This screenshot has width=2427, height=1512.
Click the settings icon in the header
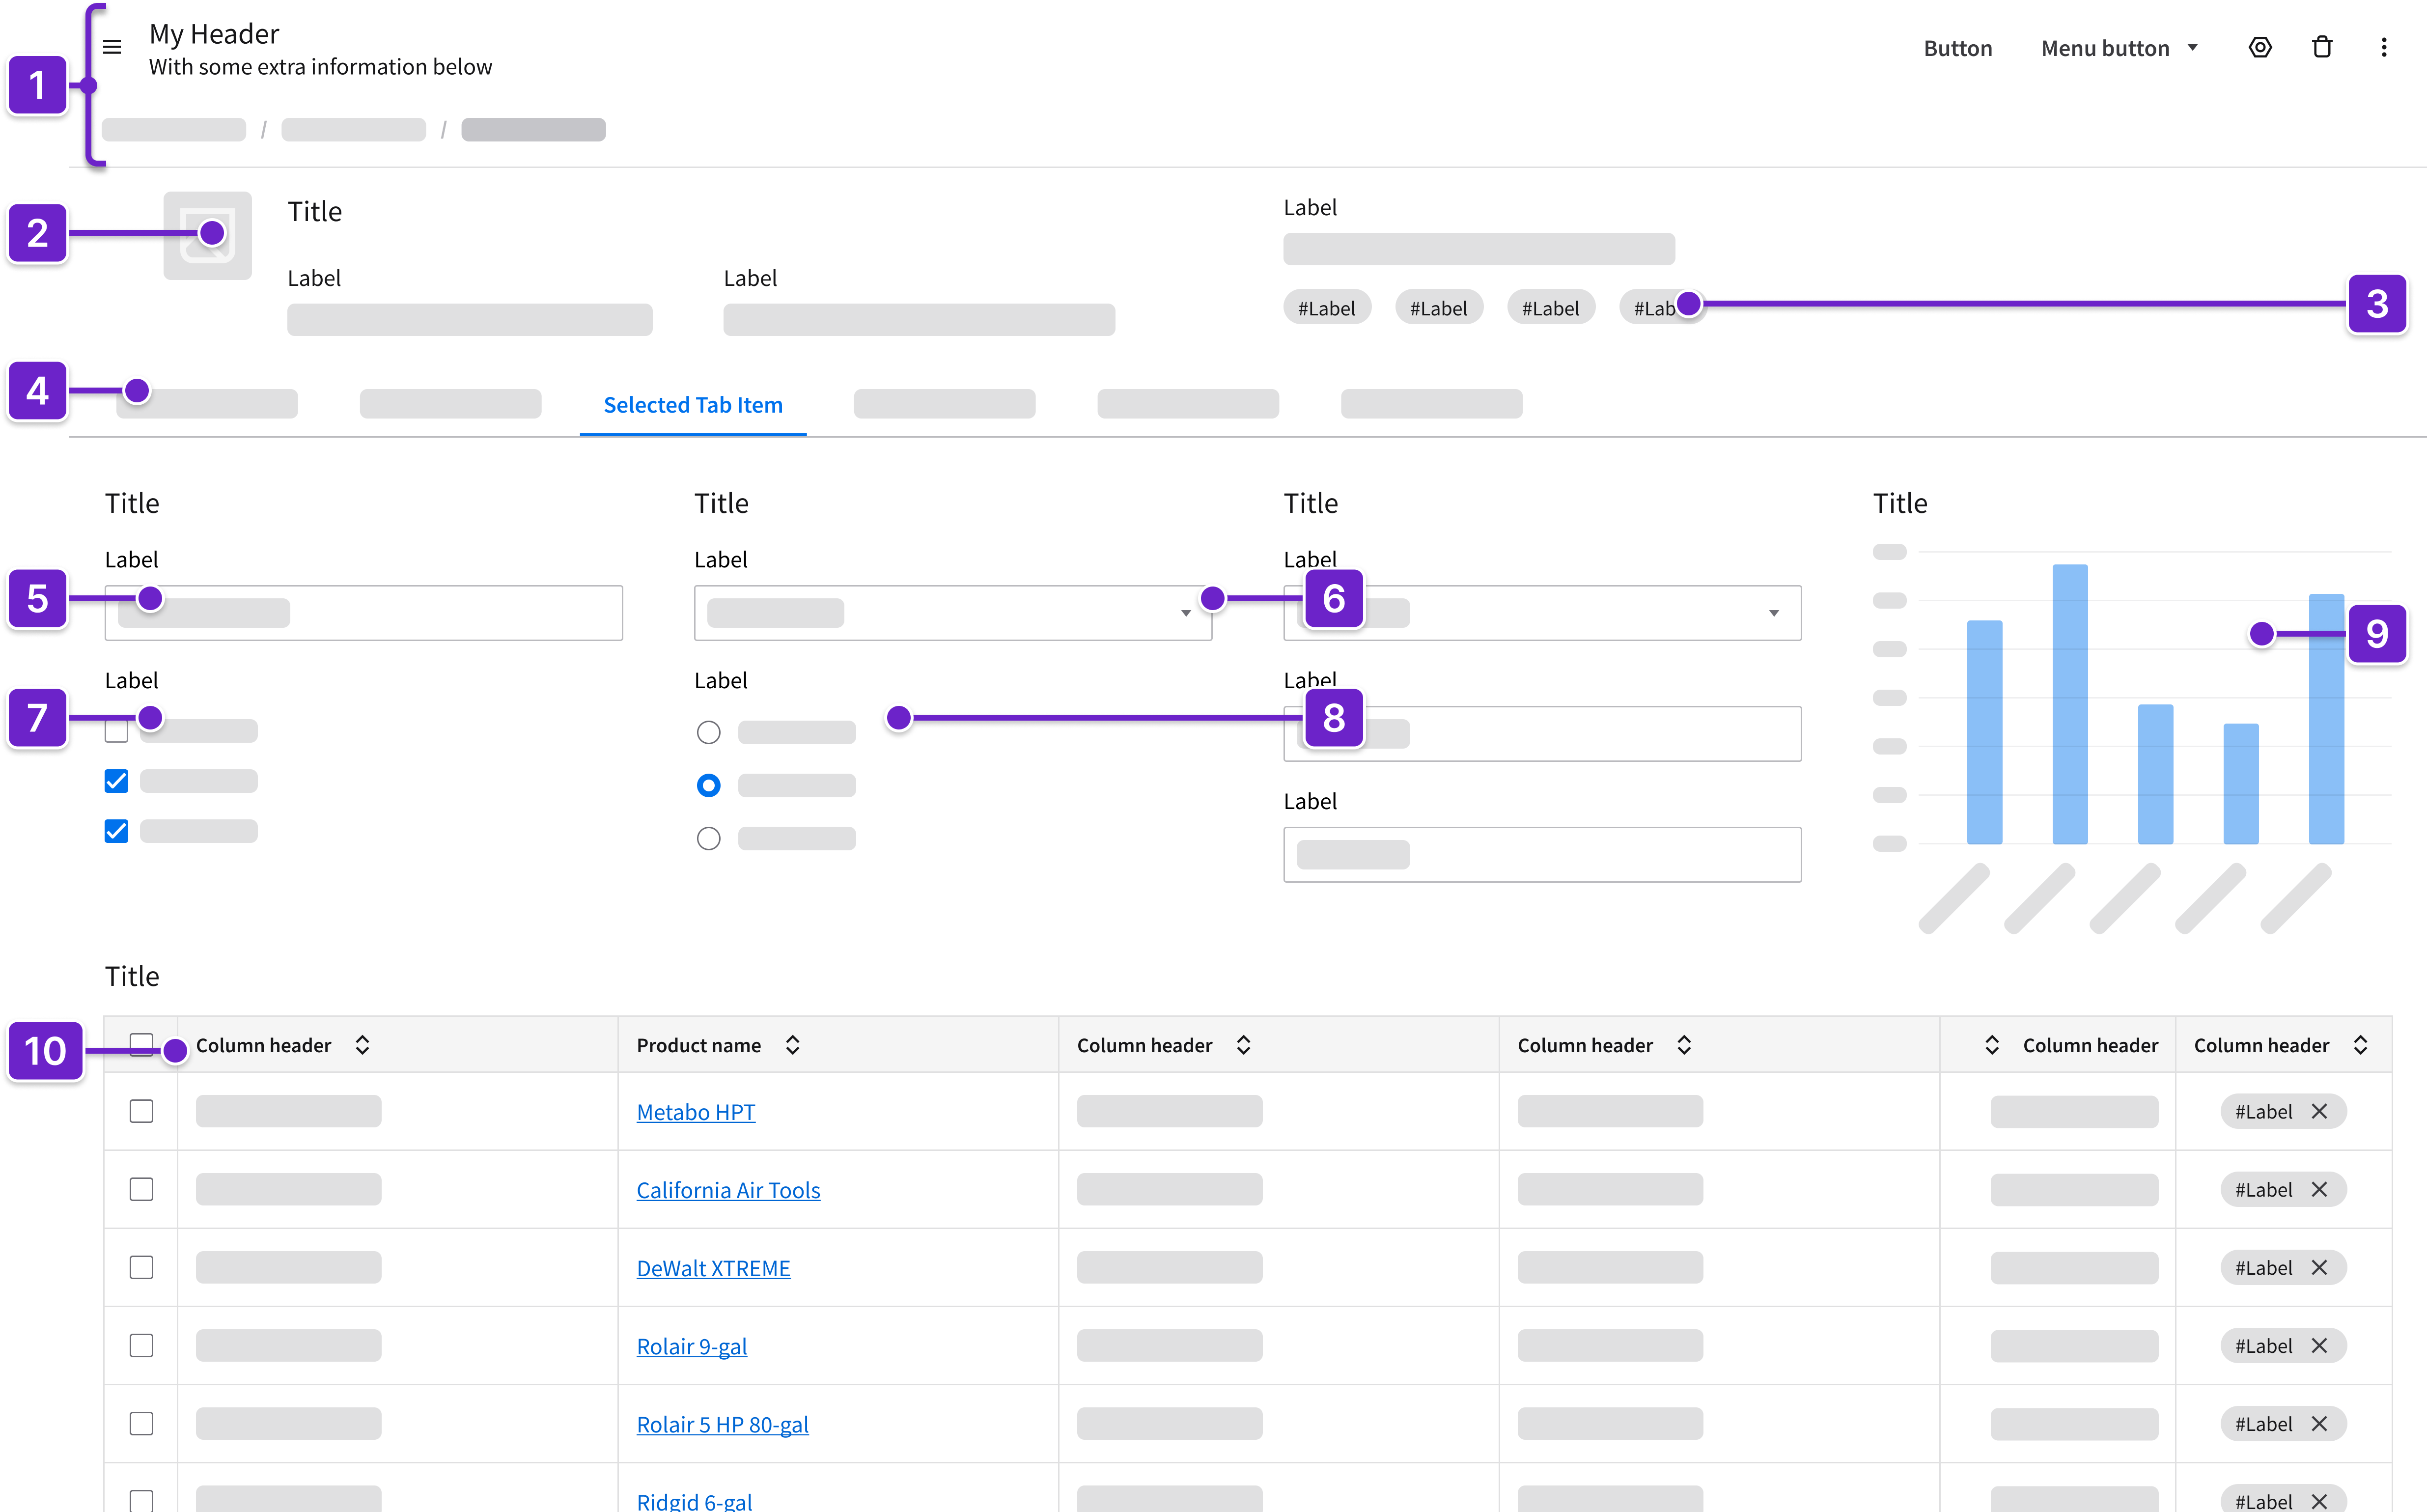tap(2260, 47)
